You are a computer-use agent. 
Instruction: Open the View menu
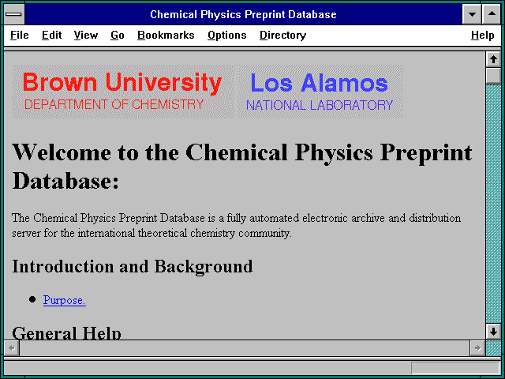click(x=86, y=35)
